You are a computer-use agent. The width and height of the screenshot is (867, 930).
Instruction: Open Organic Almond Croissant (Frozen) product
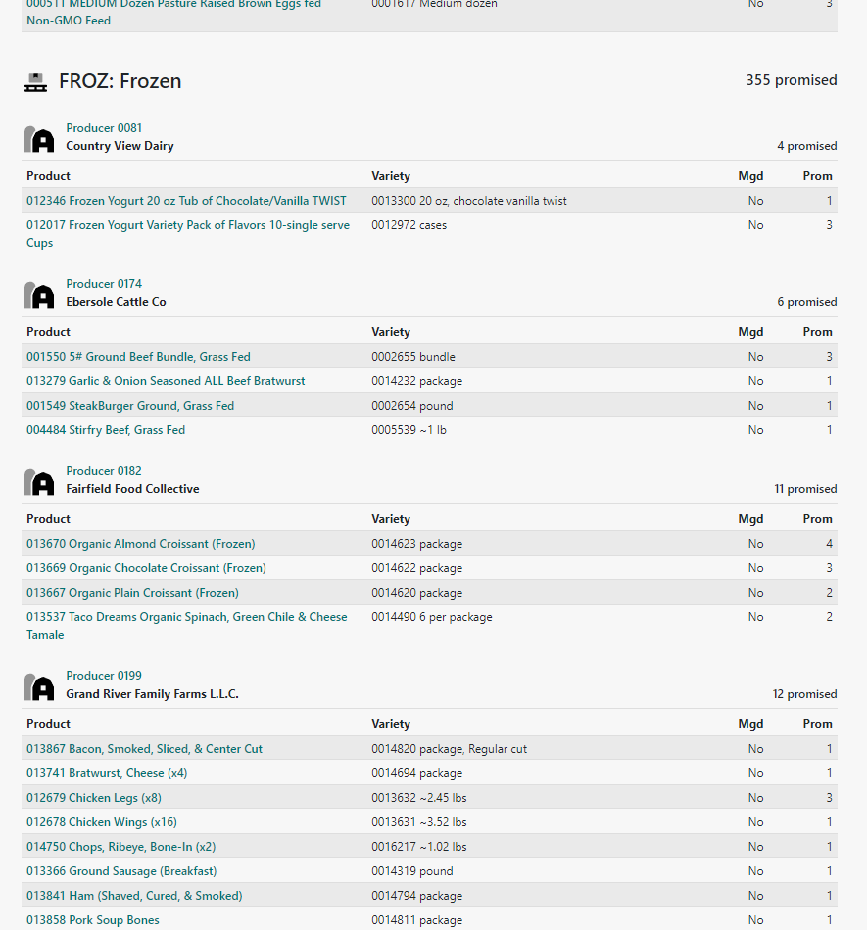(140, 544)
